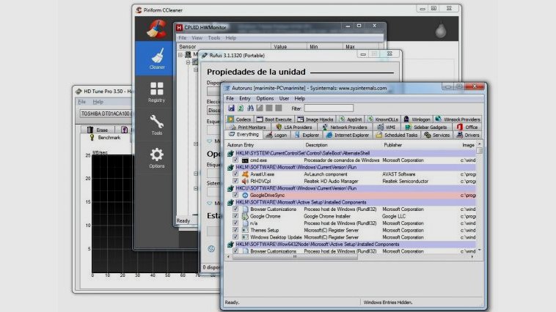This screenshot has height=312, width=556.
Task: Click the Erase trash icon in HD Tune
Action: click(90, 130)
